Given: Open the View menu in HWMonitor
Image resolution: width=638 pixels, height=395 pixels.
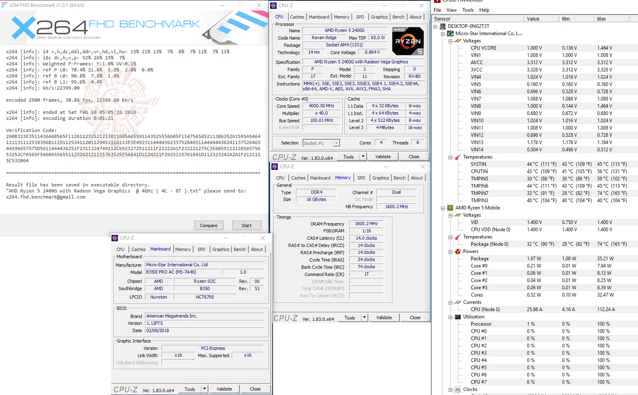Looking at the screenshot, I should [451, 10].
